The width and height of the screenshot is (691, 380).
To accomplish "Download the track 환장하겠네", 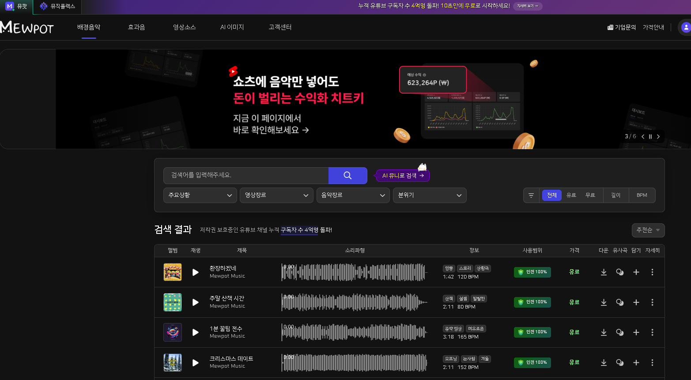I will pyautogui.click(x=604, y=272).
